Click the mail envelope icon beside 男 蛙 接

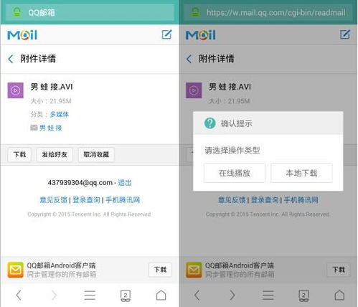34,128
